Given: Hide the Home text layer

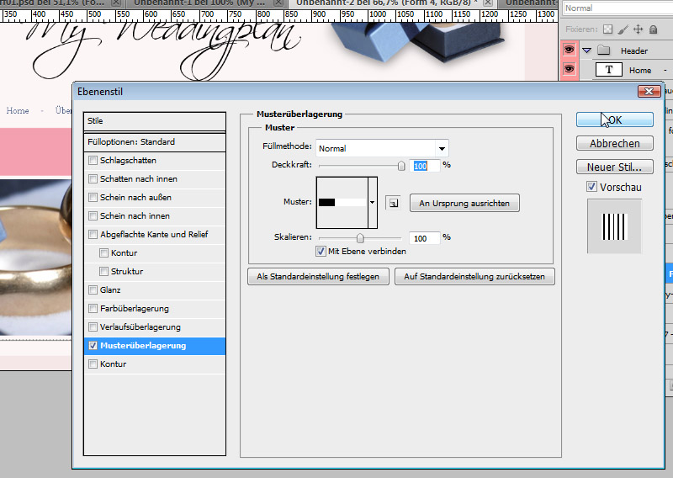Looking at the screenshot, I should [x=569, y=70].
